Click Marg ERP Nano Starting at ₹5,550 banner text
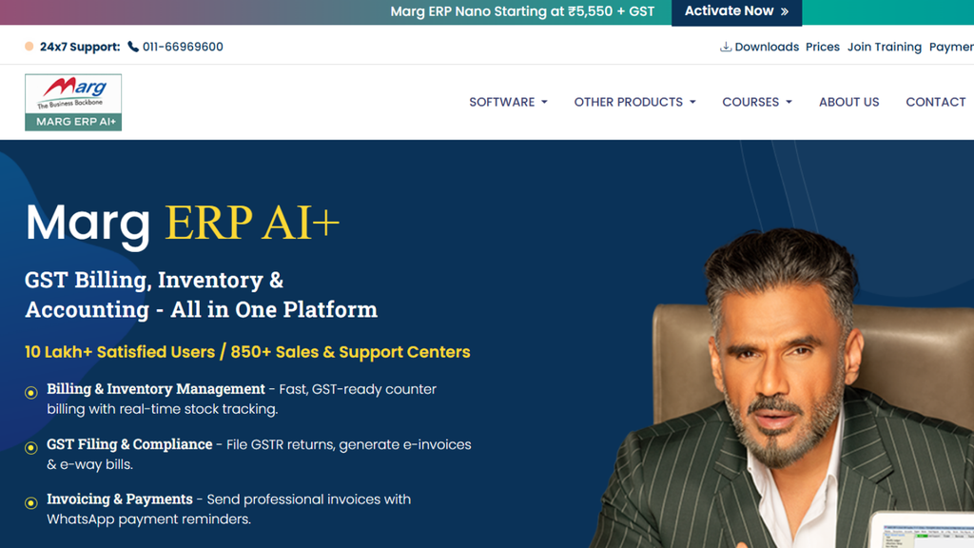The height and width of the screenshot is (548, 974). click(x=522, y=11)
